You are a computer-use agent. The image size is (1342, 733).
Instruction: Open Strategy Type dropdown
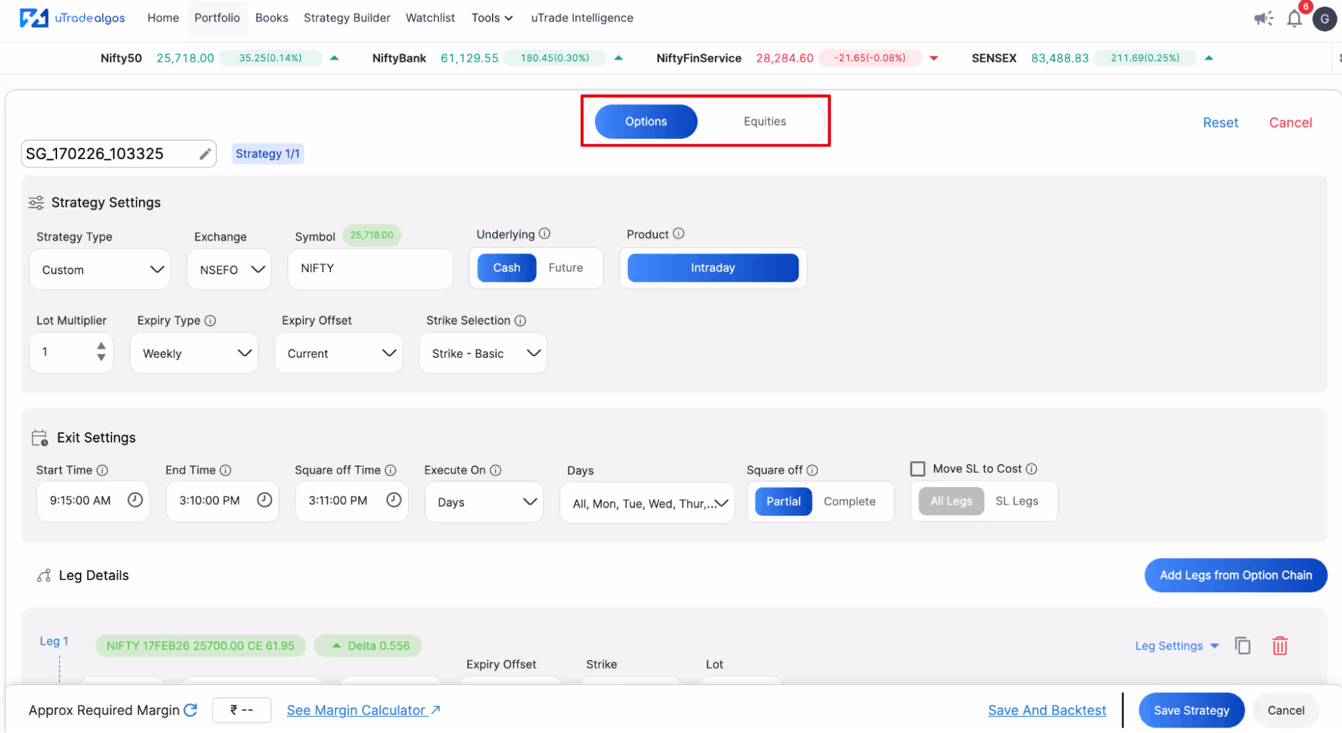(99, 270)
